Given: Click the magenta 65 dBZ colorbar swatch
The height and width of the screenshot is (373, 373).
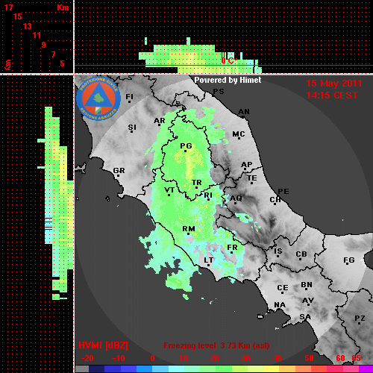Looking at the screenshot, I should pos(366,369).
